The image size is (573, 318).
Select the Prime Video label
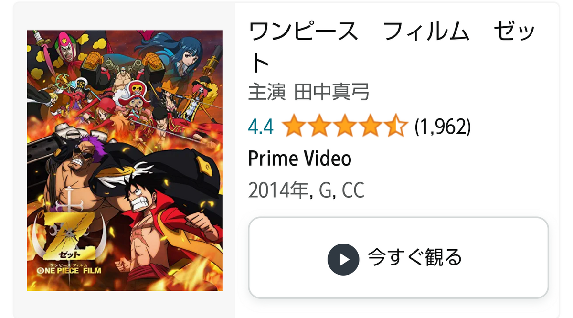[x=300, y=159]
